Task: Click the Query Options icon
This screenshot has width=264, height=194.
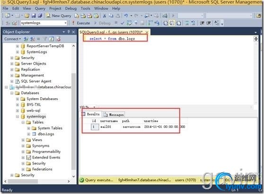Action: [x=136, y=23]
